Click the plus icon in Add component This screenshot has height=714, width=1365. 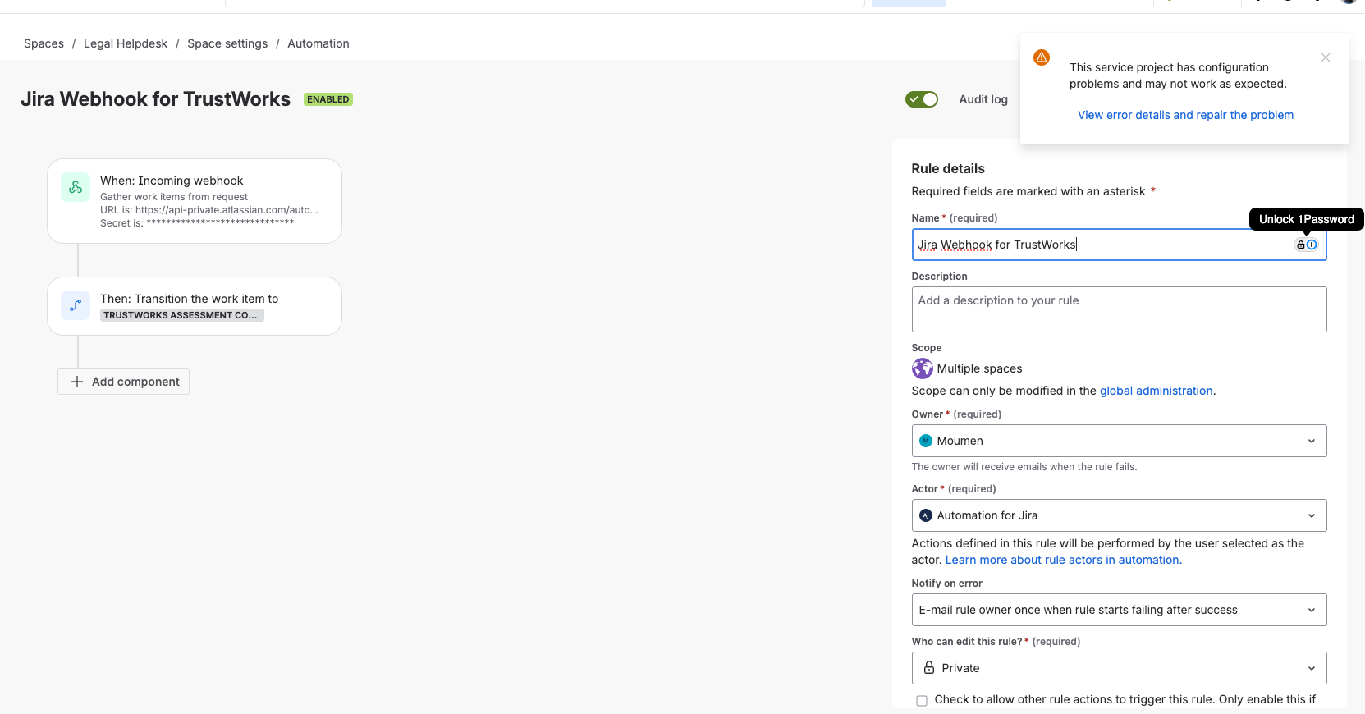[77, 382]
